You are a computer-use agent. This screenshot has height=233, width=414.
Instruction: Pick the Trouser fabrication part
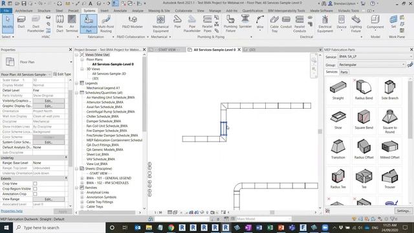(x=389, y=179)
